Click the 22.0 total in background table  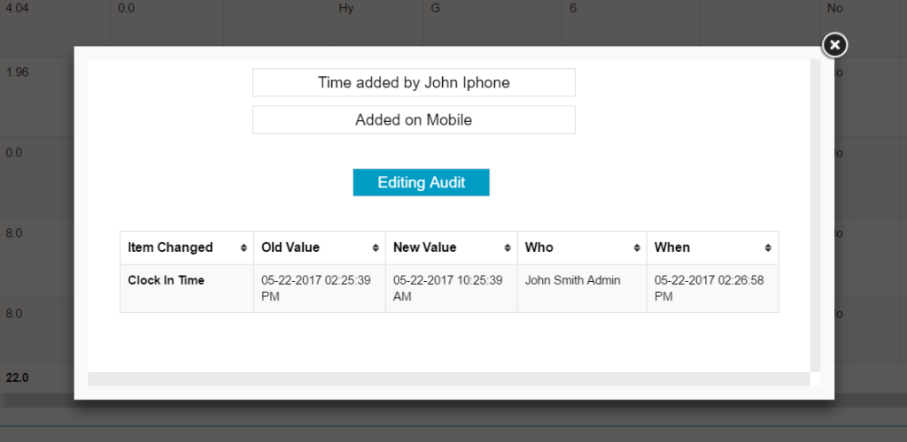pos(17,377)
